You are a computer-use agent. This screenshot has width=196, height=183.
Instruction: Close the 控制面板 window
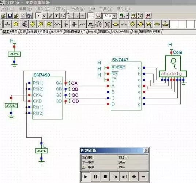pos(146,150)
